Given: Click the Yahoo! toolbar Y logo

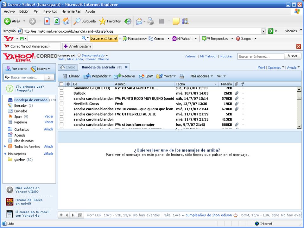Looking at the screenshot, I should [9, 39].
